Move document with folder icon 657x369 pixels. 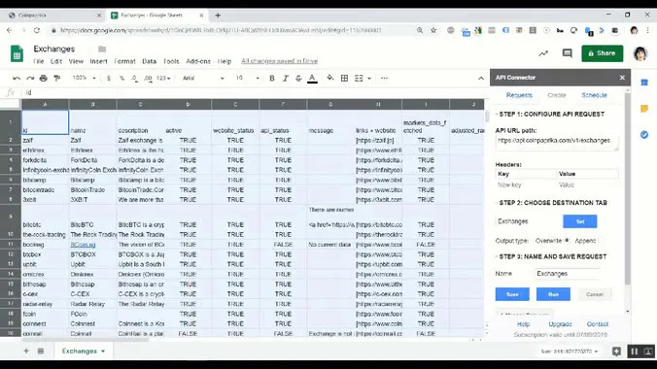coord(102,49)
